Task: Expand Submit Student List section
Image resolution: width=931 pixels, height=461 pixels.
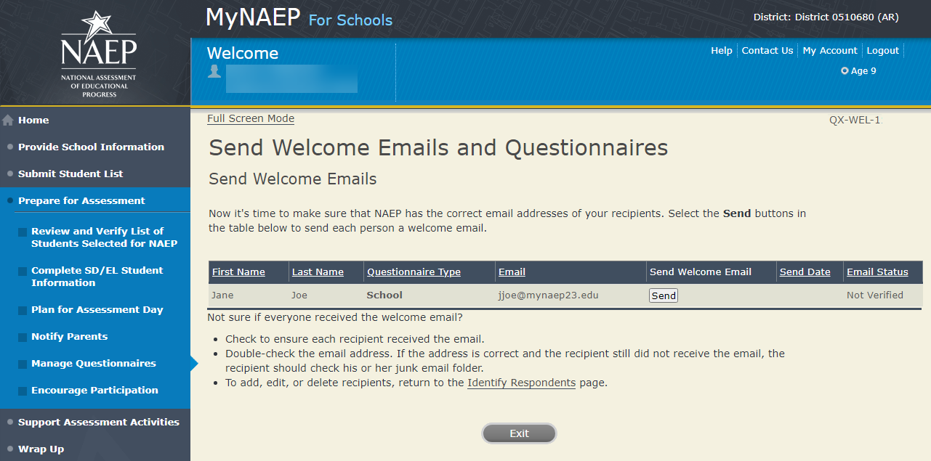Action: [x=70, y=174]
